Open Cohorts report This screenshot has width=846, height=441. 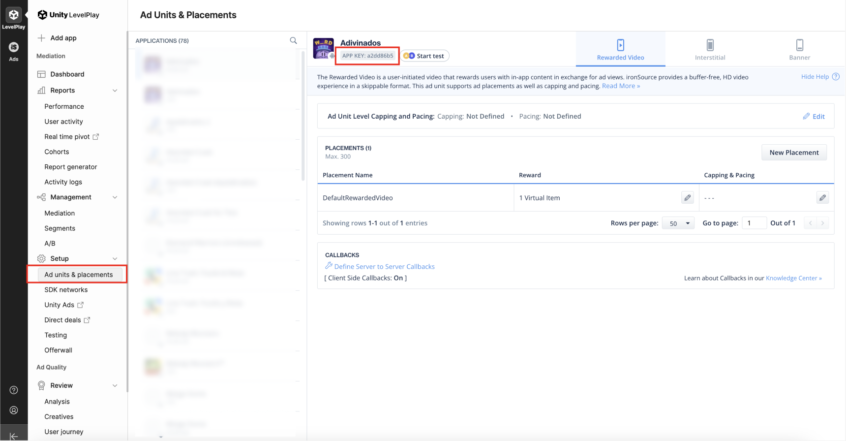(x=57, y=152)
